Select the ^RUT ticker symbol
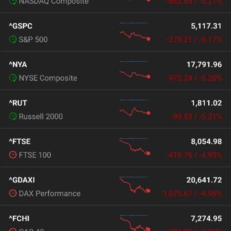The image size is (231, 231). click(18, 103)
